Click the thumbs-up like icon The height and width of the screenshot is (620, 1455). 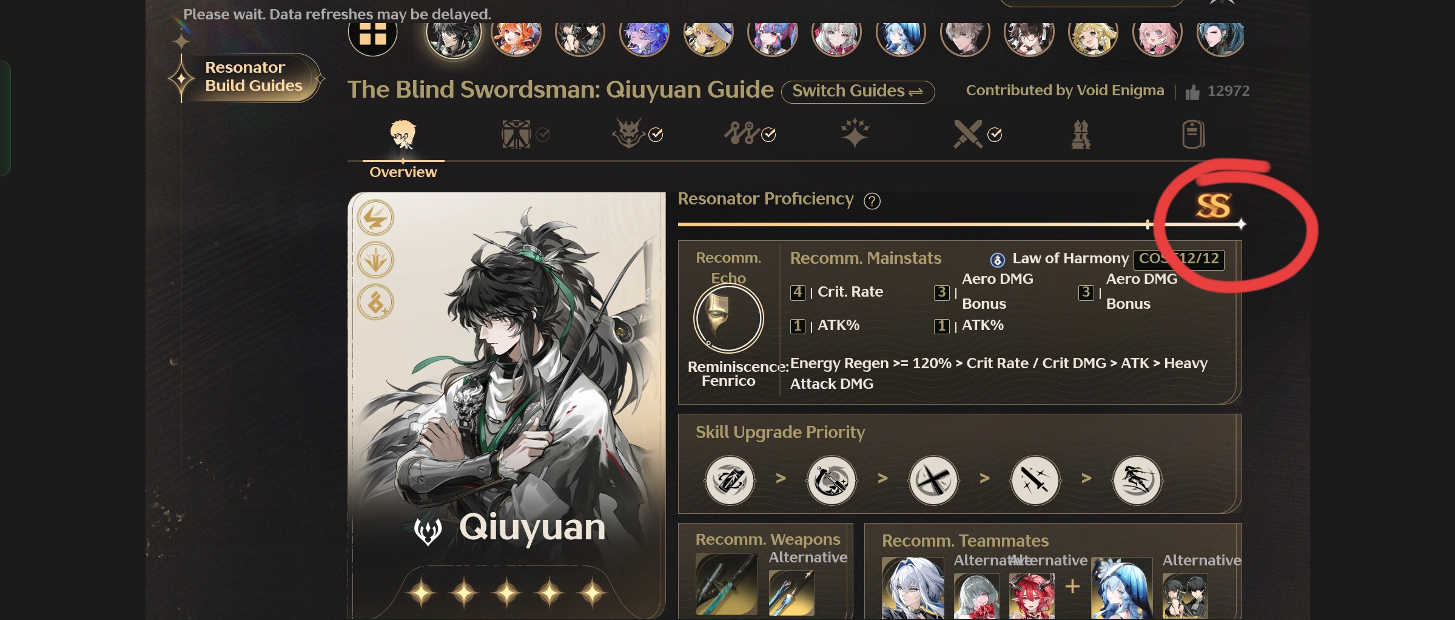tap(1192, 92)
